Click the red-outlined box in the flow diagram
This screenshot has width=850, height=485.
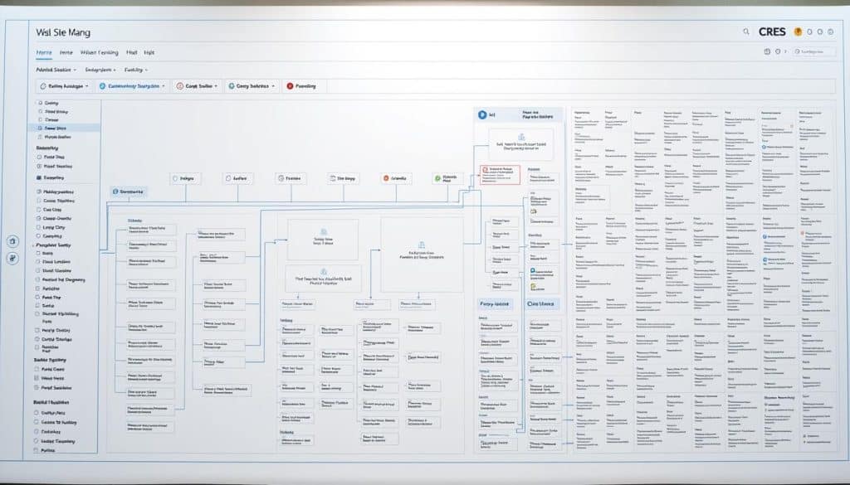pyautogui.click(x=500, y=175)
